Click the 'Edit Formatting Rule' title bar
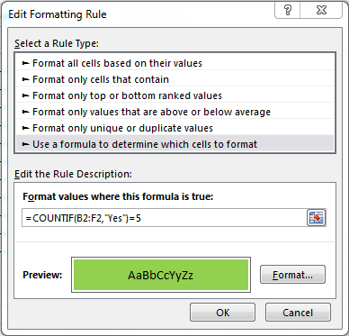Image resolution: width=349 pixels, height=336 pixels. click(x=58, y=14)
